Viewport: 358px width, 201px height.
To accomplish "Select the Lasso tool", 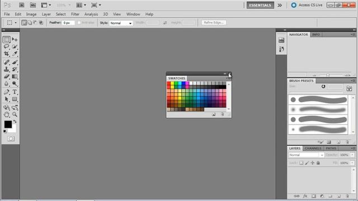I will coord(6,46).
